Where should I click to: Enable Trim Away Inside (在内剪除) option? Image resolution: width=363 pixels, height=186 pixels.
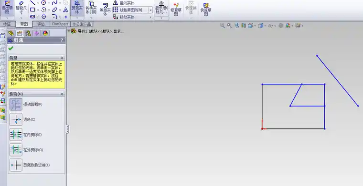coord(16,135)
